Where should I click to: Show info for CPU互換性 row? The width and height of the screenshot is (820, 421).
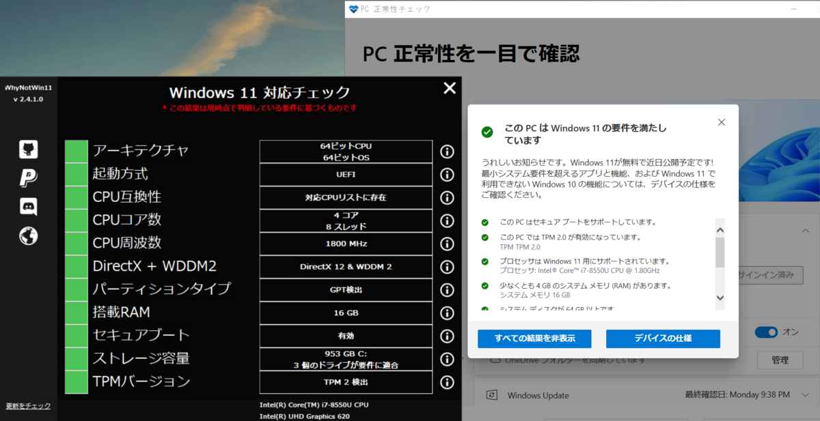point(448,198)
